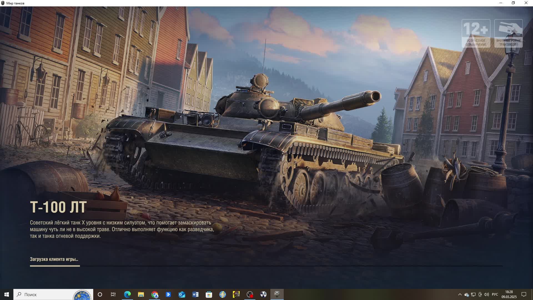Image resolution: width=533 pixels, height=300 pixels.
Task: Open the volume control in the tray
Action: click(486, 294)
